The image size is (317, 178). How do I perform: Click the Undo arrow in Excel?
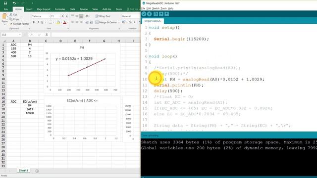[x=14, y=3]
